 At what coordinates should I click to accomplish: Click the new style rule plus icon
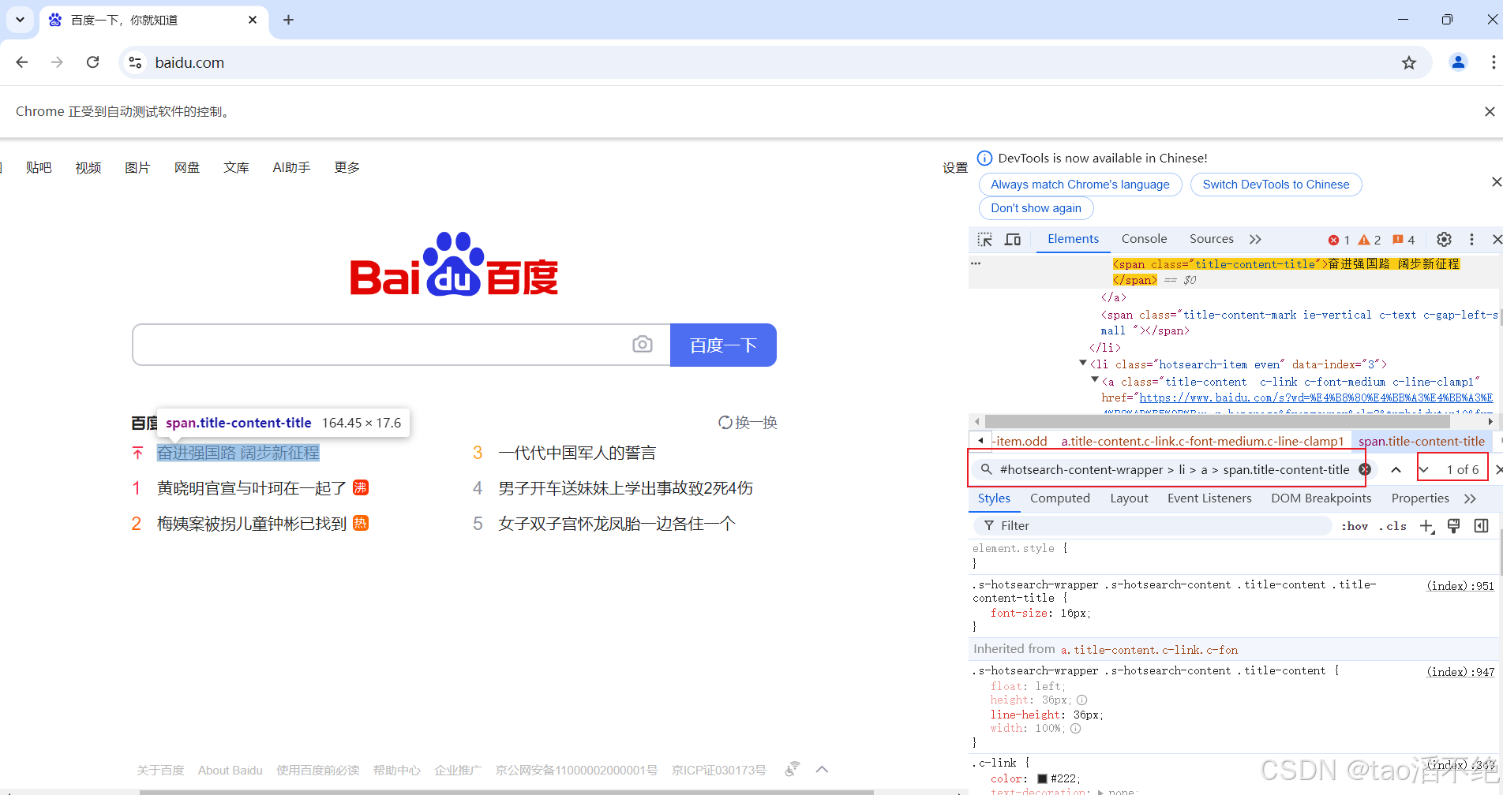[x=1426, y=526]
